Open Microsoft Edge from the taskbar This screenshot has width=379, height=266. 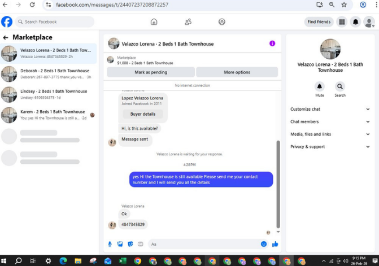point(63,261)
